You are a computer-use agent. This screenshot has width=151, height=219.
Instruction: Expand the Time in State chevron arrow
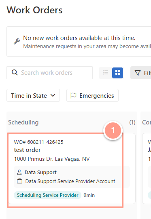click(x=53, y=95)
